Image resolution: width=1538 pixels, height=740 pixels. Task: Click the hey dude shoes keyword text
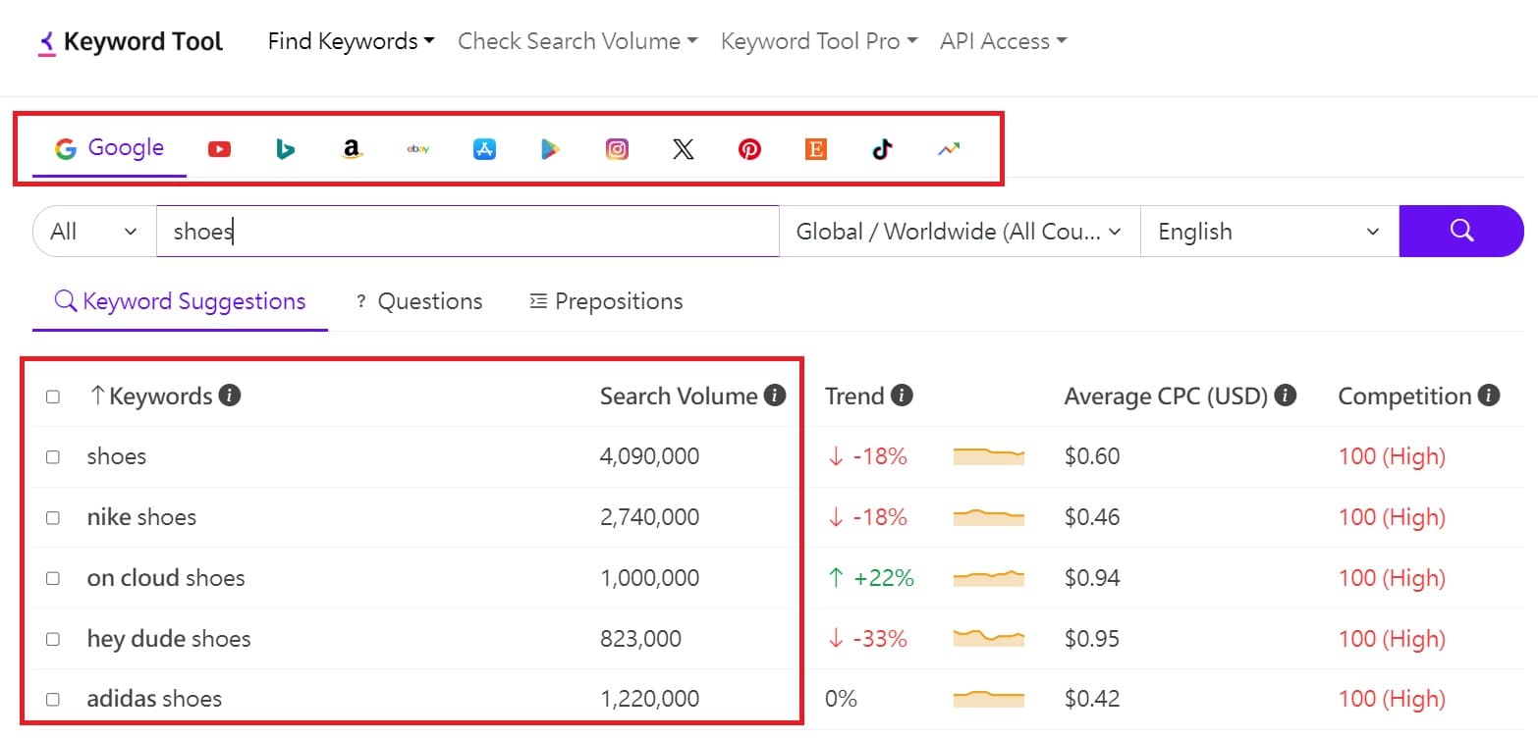pos(169,639)
